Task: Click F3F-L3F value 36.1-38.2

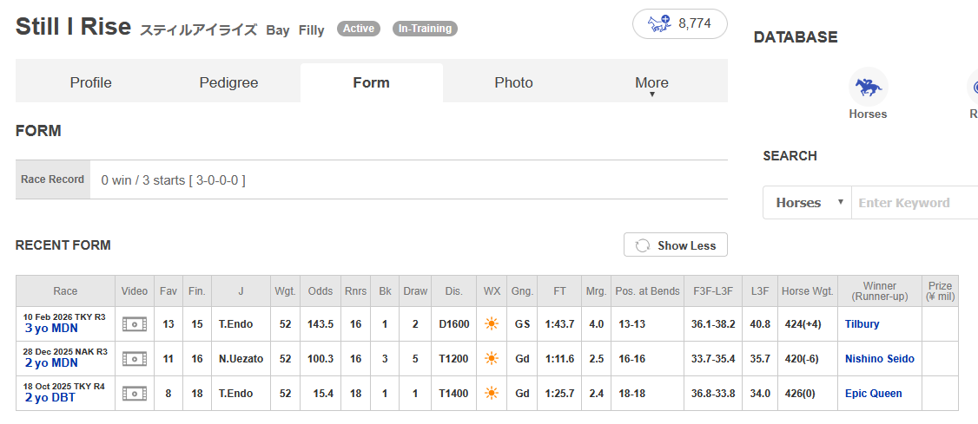Action: 713,323
